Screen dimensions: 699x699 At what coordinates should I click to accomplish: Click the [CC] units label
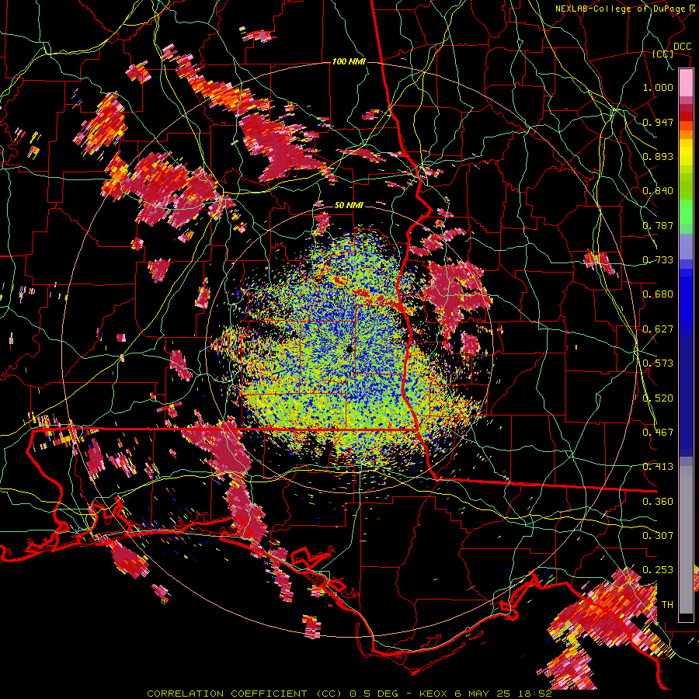[663, 54]
